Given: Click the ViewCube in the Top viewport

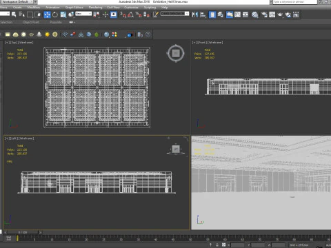Looking at the screenshot, I should point(176,53).
